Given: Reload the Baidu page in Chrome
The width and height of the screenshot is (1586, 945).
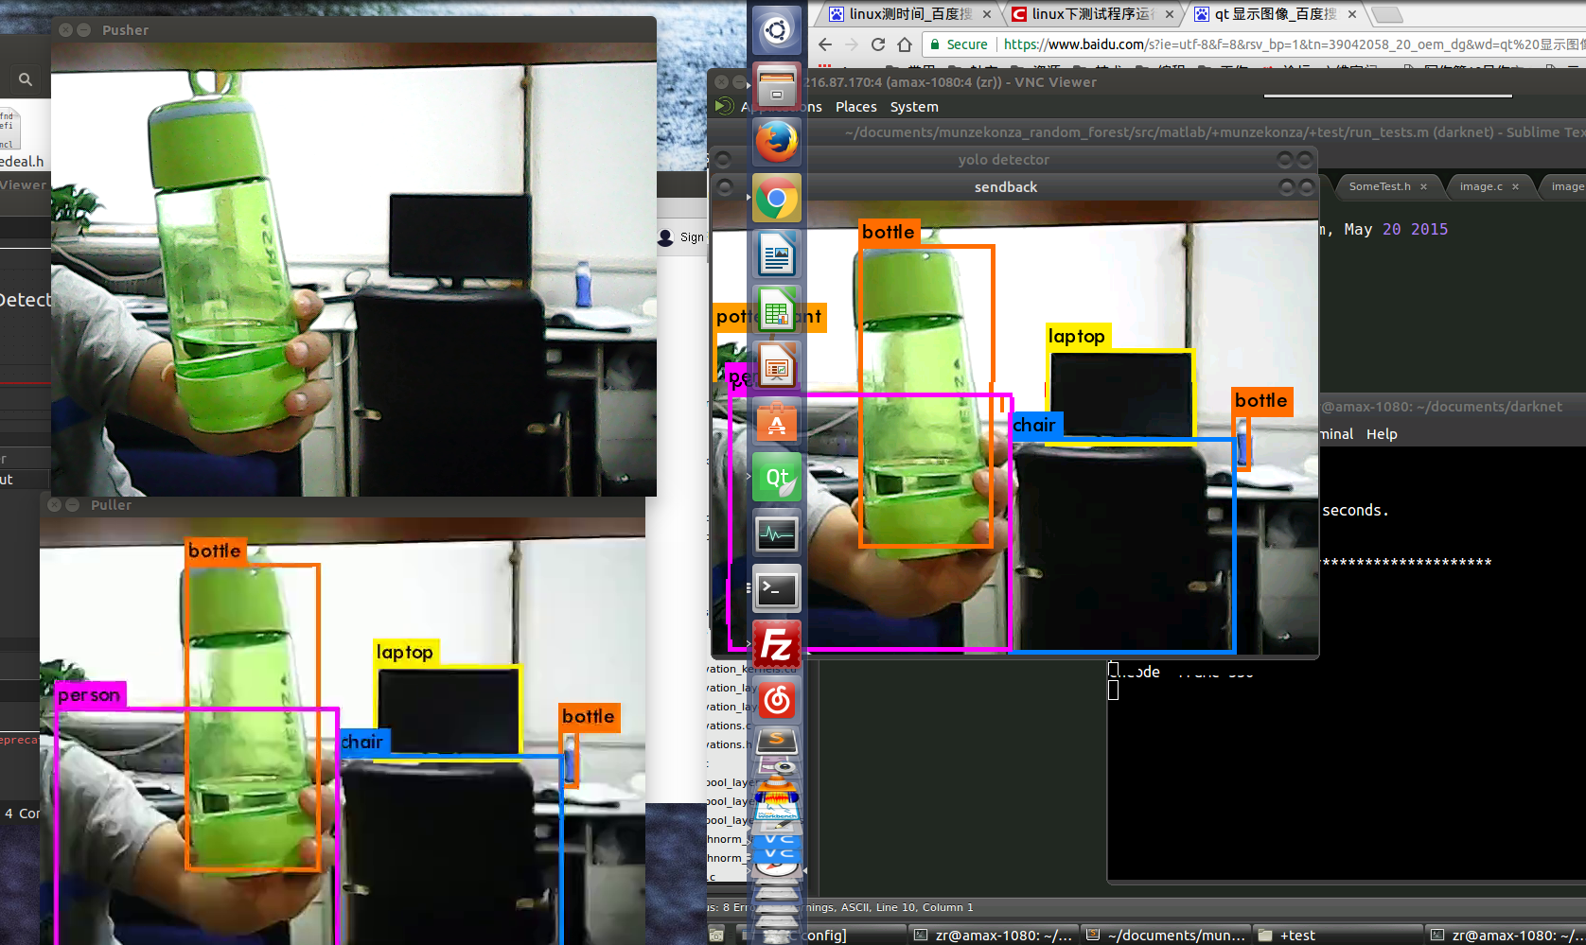Looking at the screenshot, I should click(878, 44).
